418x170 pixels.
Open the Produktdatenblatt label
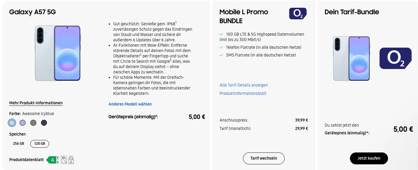click(26, 160)
